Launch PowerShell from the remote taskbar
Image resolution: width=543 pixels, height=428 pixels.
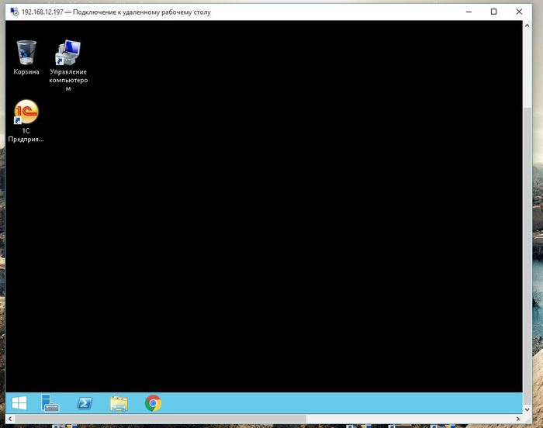point(85,403)
